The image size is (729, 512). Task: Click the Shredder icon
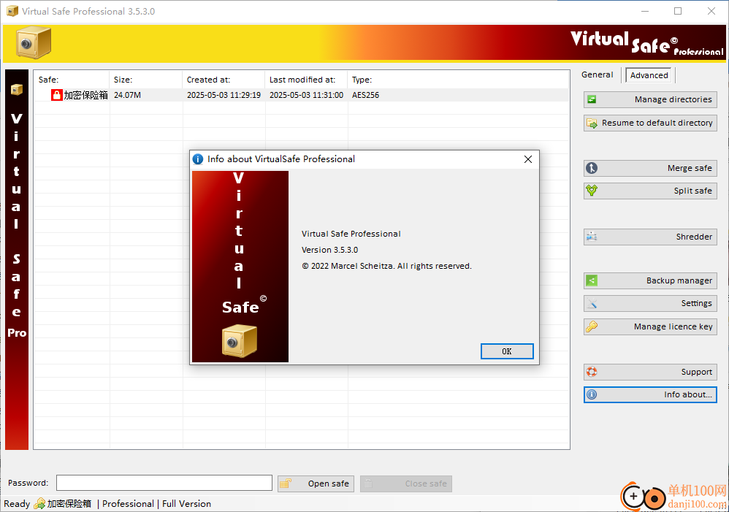click(592, 236)
